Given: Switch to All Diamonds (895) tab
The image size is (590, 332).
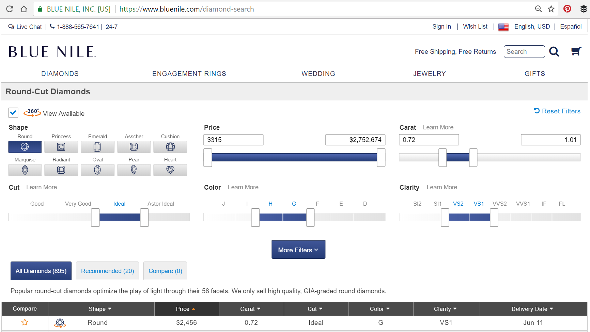Looking at the screenshot, I should tap(41, 271).
